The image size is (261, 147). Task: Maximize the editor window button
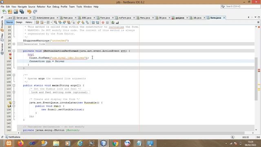click(259, 17)
